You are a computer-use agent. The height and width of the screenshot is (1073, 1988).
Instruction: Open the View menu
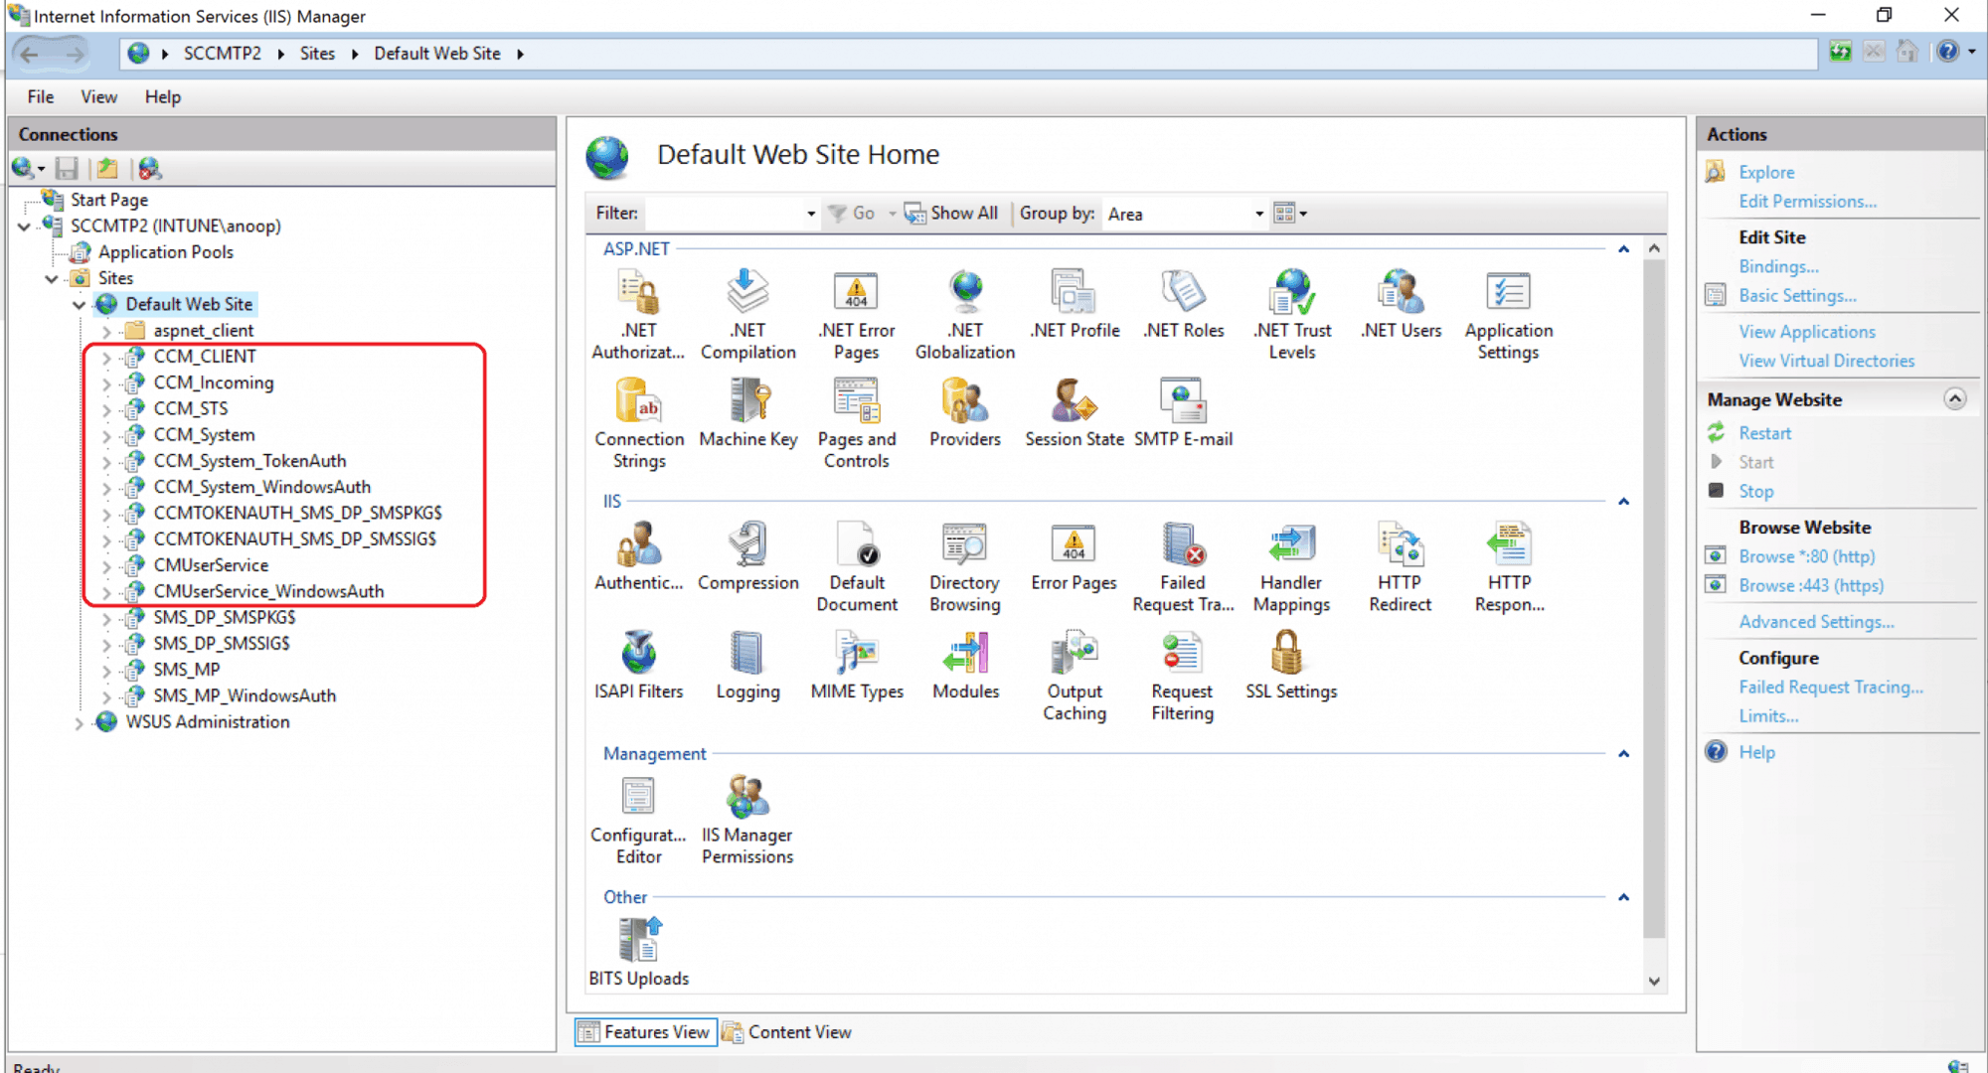[x=99, y=96]
